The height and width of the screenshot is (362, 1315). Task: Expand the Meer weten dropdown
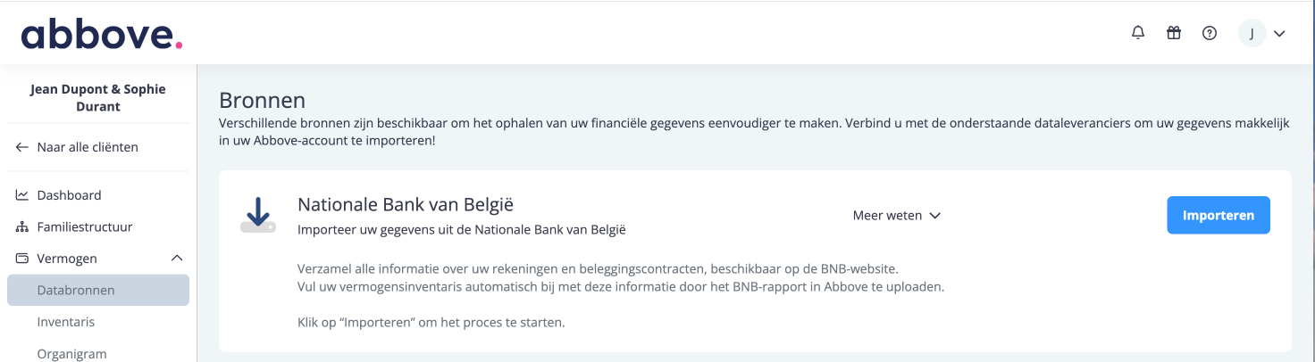click(x=897, y=216)
